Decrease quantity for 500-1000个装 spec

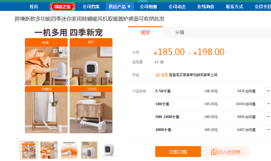268,117
